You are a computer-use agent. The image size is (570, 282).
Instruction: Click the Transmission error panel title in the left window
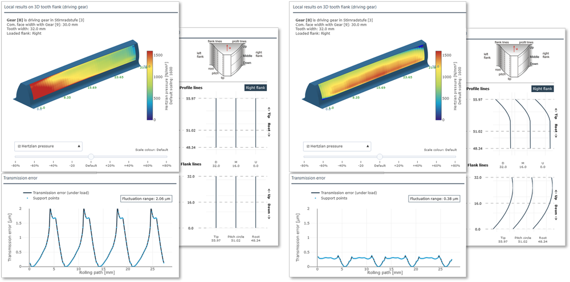pyautogui.click(x=20, y=178)
